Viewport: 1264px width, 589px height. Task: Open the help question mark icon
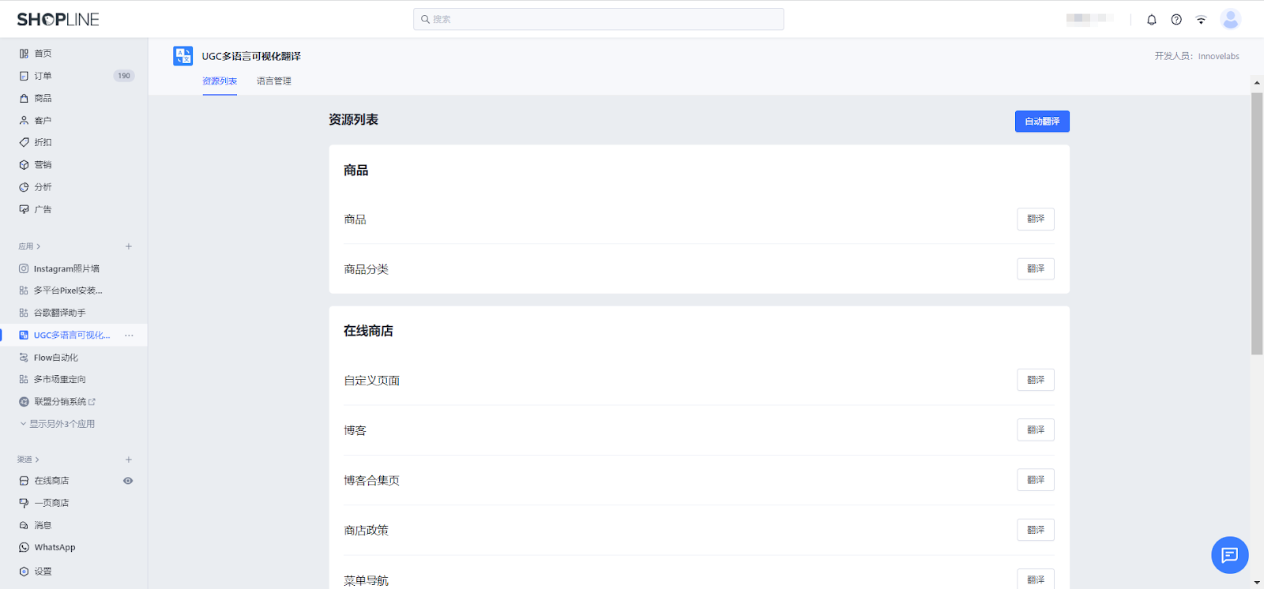[1176, 20]
